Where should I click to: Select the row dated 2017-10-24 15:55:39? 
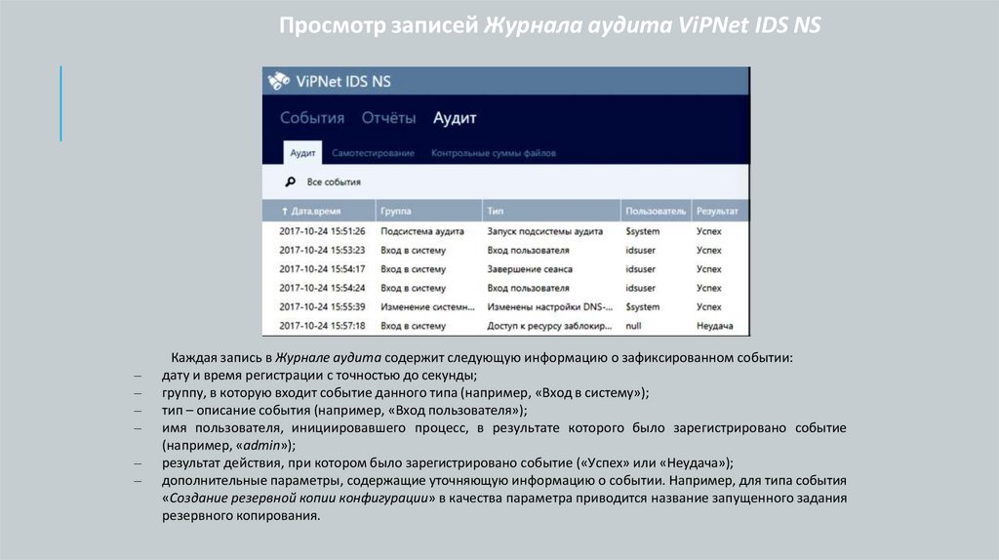point(506,306)
